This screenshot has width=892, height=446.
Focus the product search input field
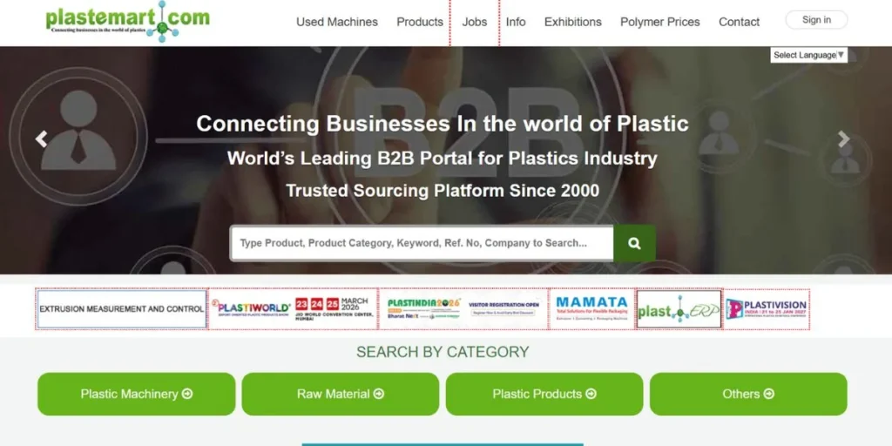pos(422,244)
